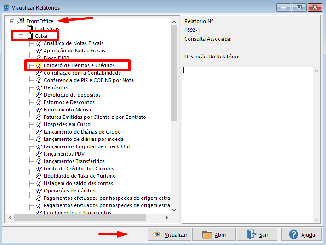Select Devolução de depósitos report
This screenshot has height=245, width=326.
tap(72, 95)
